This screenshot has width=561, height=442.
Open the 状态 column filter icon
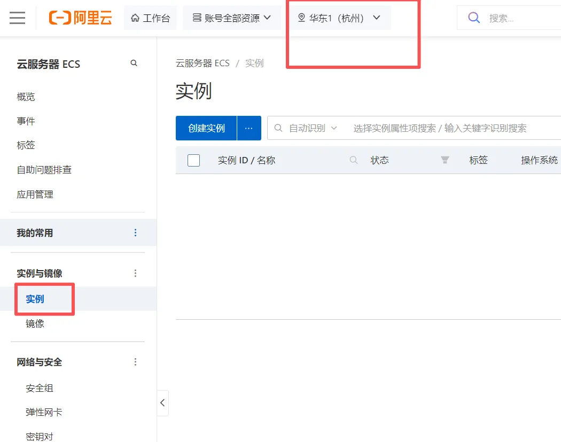[x=445, y=160]
